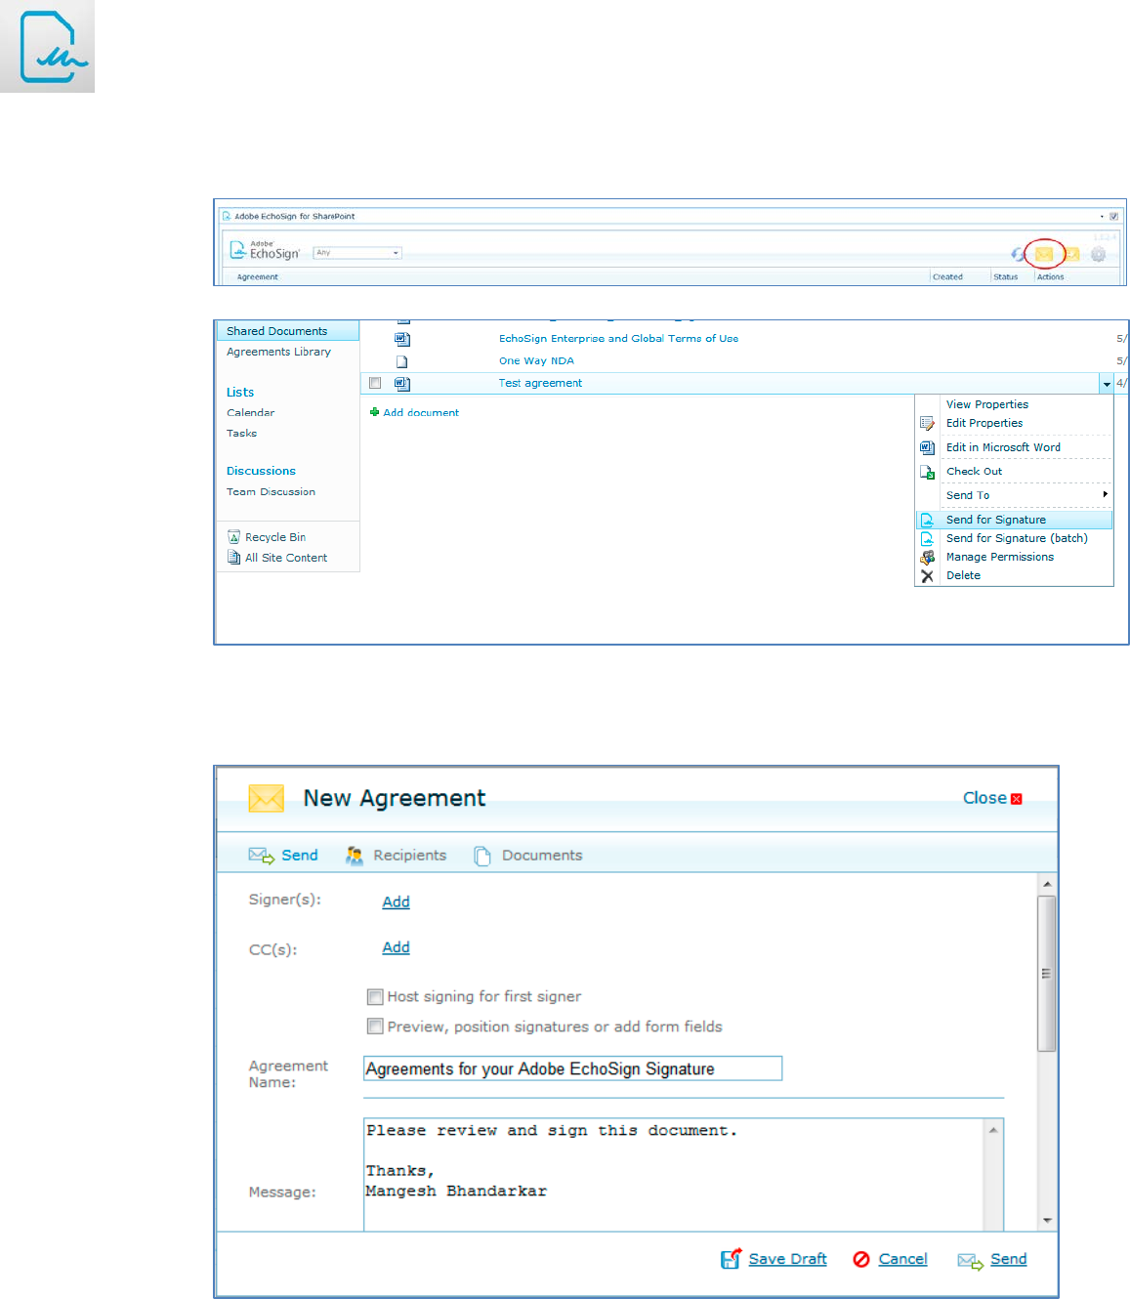This screenshot has height=1299, width=1130.
Task: Open Tasks list
Action: (242, 433)
